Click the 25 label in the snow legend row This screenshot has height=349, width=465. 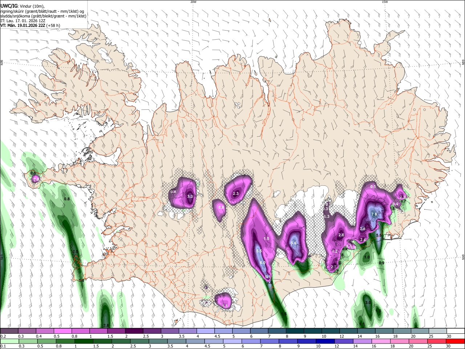click(430, 337)
